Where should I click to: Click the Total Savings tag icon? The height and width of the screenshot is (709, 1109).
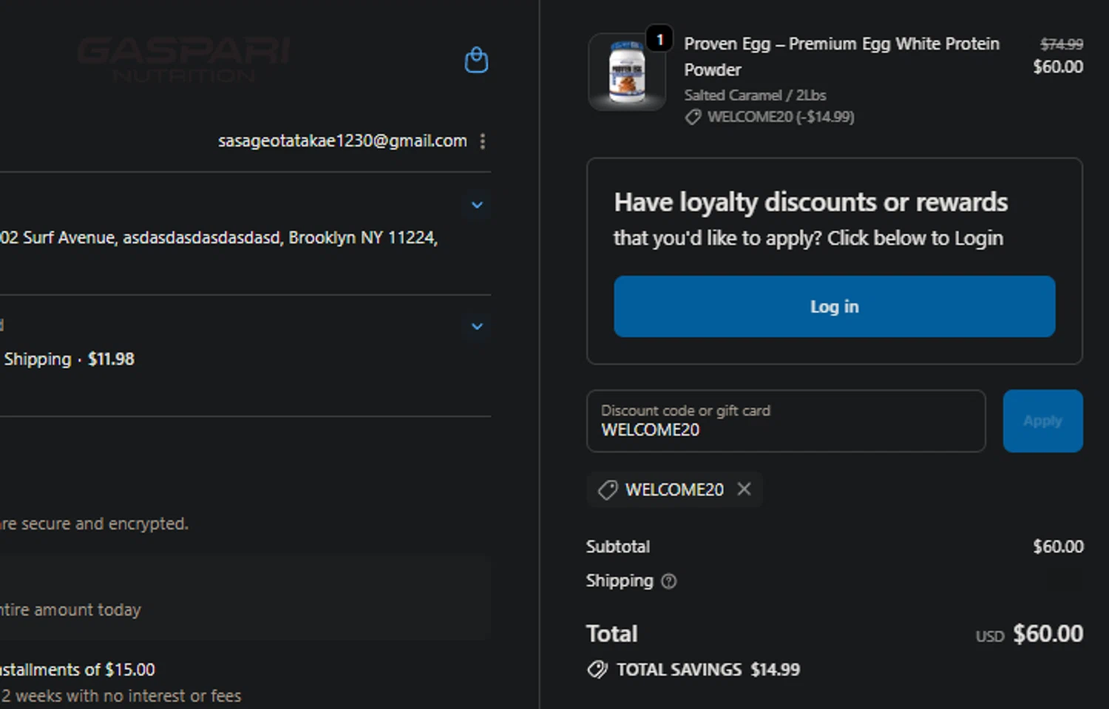pyautogui.click(x=597, y=670)
